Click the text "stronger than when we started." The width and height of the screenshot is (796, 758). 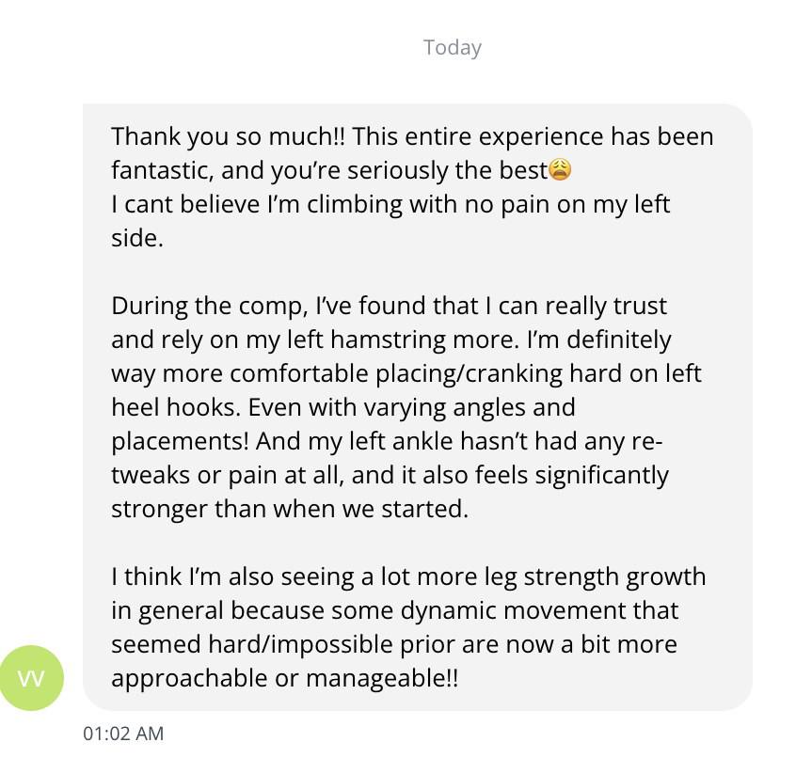pos(289,509)
